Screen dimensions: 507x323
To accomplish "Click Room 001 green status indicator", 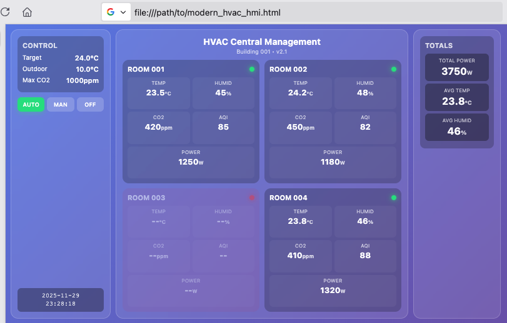I will point(252,69).
